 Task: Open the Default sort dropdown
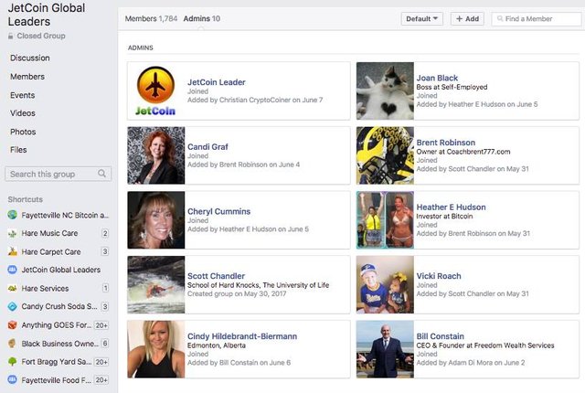tap(422, 18)
